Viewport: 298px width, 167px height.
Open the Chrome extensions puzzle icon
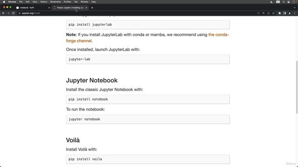pyautogui.click(x=279, y=13)
